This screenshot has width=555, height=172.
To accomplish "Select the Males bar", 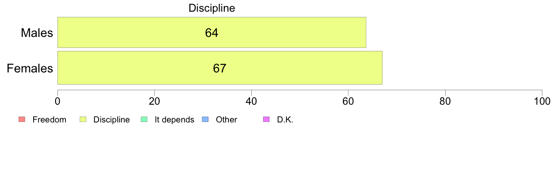I will tap(212, 32).
